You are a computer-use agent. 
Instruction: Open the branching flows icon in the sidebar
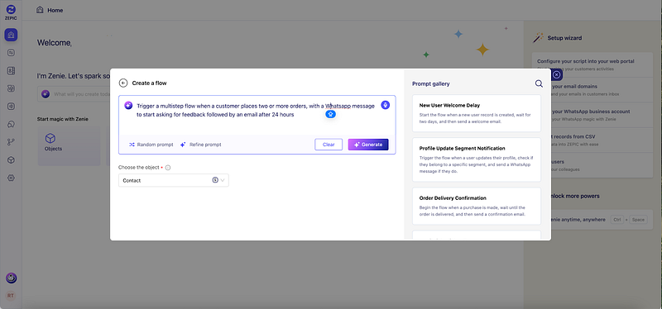(x=11, y=142)
